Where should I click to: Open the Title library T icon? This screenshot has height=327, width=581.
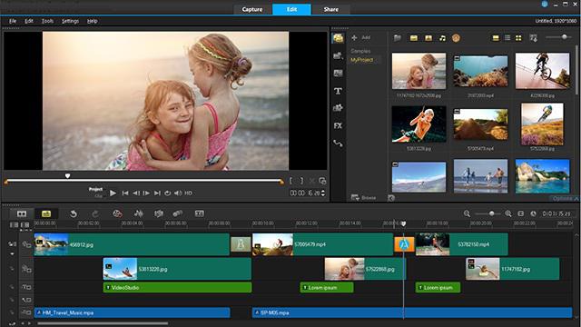click(338, 91)
